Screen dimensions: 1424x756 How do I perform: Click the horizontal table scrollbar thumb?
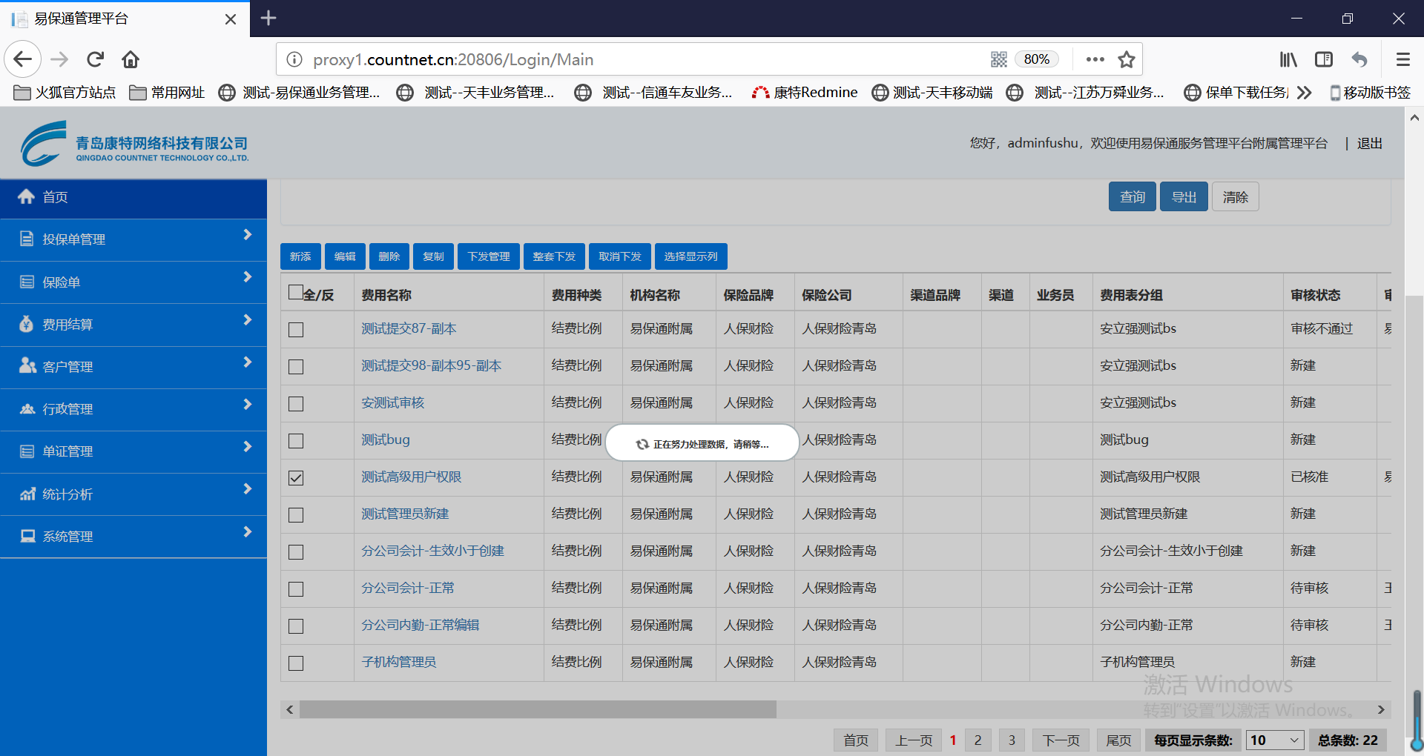point(537,710)
